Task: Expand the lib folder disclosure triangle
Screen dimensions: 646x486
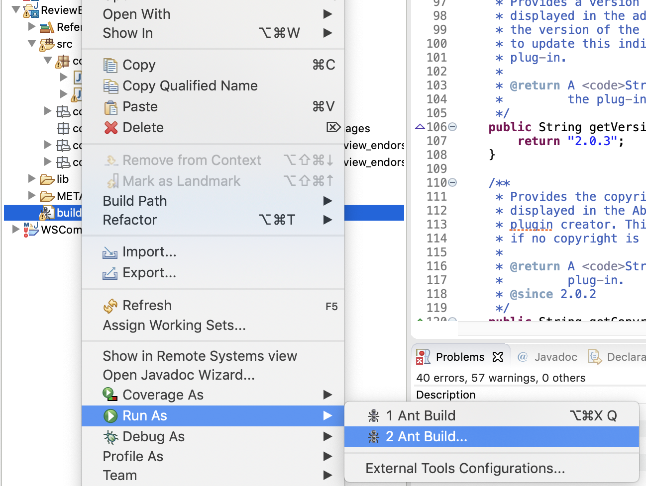Action: point(31,179)
